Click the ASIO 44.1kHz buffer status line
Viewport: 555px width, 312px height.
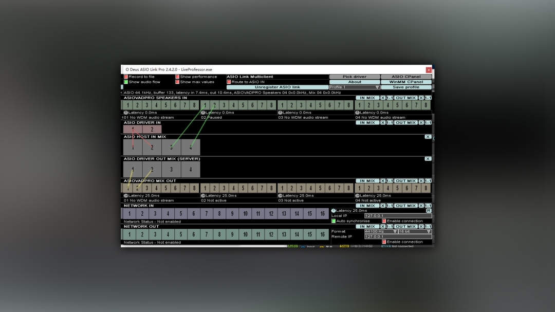[x=232, y=93]
